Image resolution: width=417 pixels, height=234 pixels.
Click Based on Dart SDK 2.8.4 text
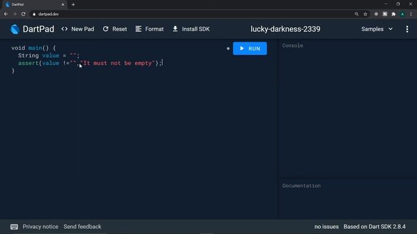pos(375,227)
